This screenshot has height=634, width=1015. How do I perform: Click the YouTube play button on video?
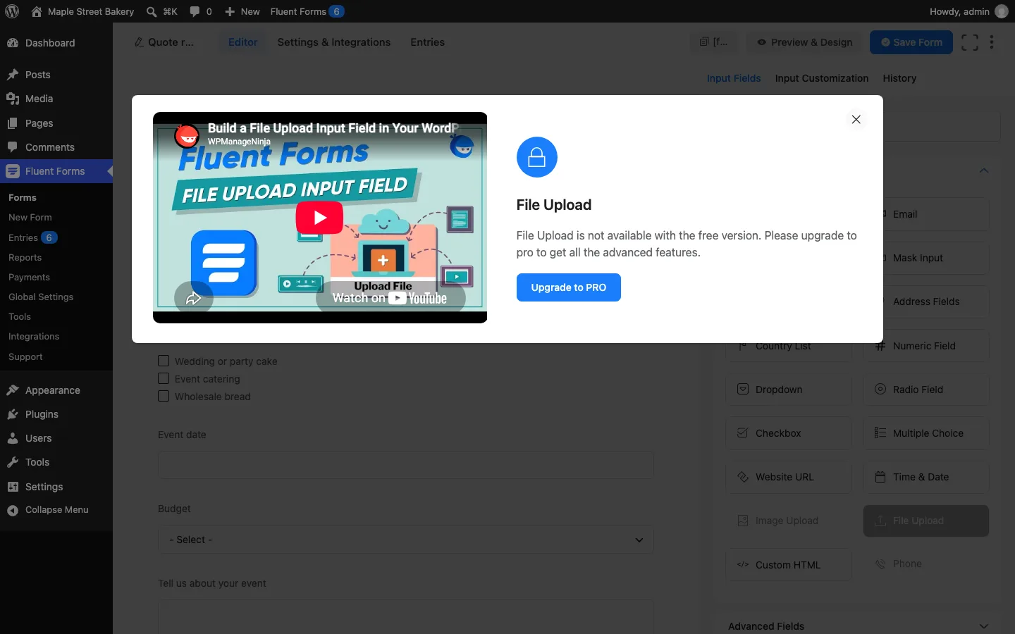pyautogui.click(x=319, y=218)
